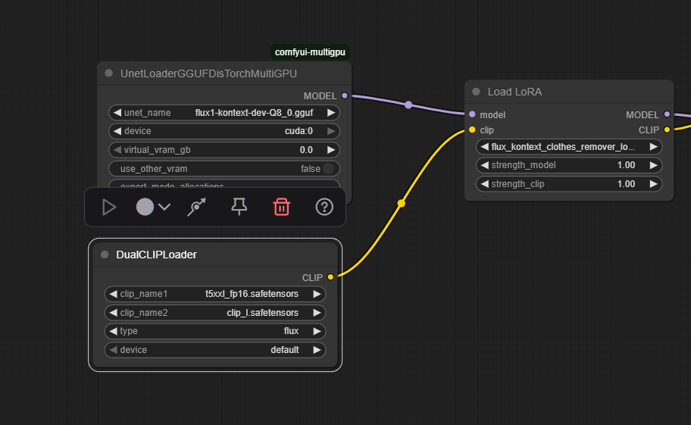Open the unet_name flux1-kontext-dev-Q8_0.gguf selector
691x425 pixels.
point(224,113)
